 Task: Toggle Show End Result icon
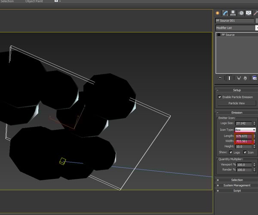(230, 78)
